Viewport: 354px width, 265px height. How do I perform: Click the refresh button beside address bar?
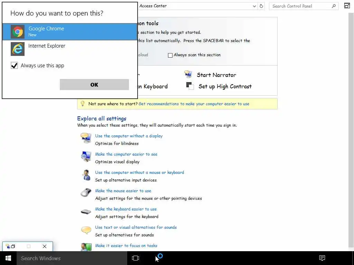(x=261, y=6)
